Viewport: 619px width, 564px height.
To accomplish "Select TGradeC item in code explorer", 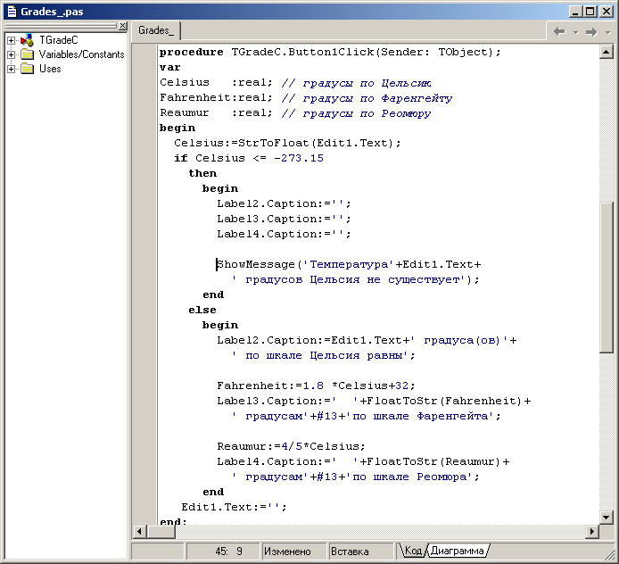I will pyautogui.click(x=59, y=40).
